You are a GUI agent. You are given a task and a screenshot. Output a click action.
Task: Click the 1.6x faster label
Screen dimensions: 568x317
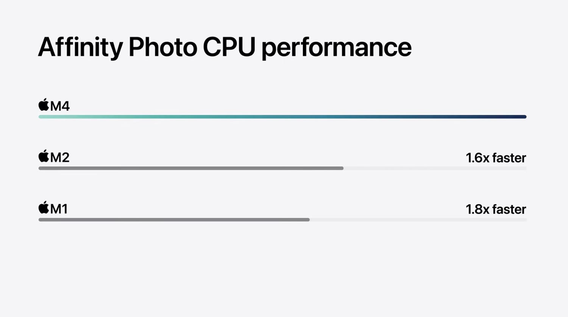[x=496, y=158]
